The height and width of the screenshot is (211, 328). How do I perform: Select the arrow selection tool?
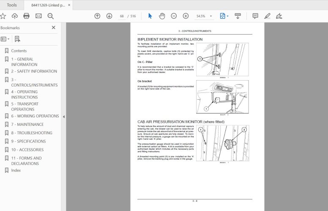tap(150, 16)
